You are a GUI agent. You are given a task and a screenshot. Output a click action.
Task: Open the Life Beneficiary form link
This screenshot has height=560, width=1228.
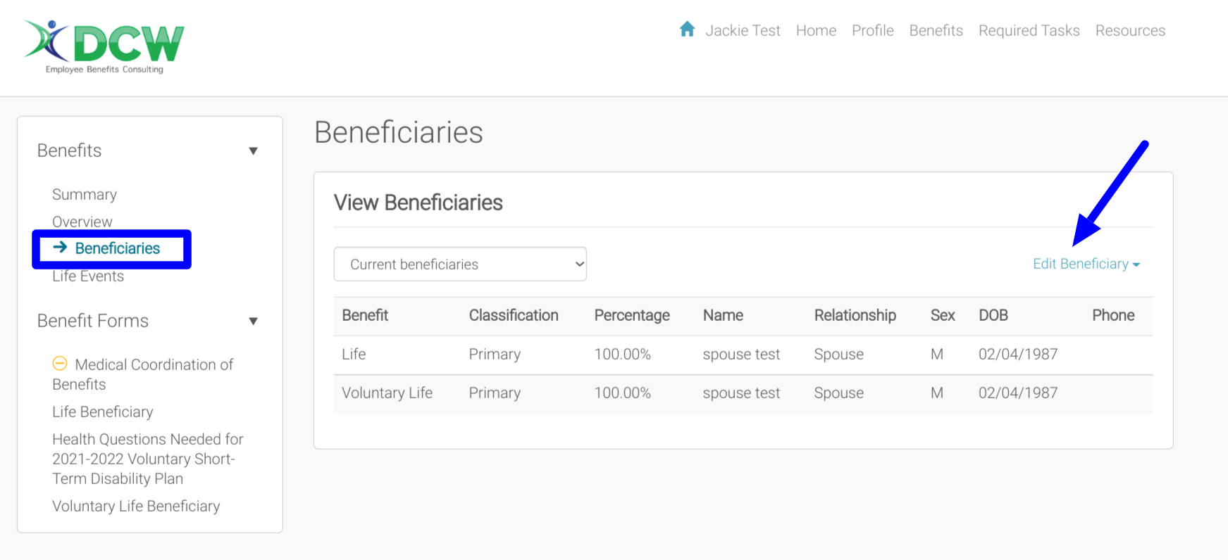pos(103,412)
